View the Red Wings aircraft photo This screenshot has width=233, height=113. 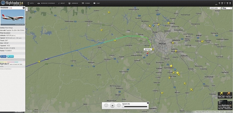click(13, 17)
